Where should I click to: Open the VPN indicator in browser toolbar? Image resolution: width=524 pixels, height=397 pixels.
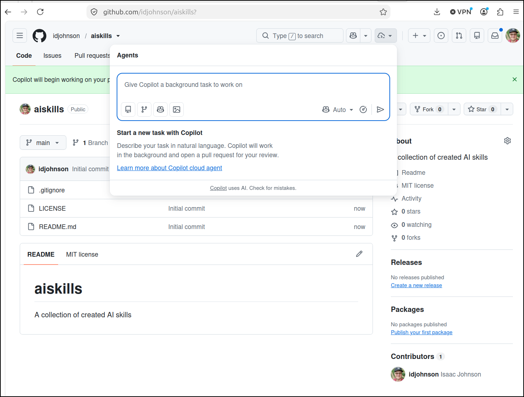(461, 12)
